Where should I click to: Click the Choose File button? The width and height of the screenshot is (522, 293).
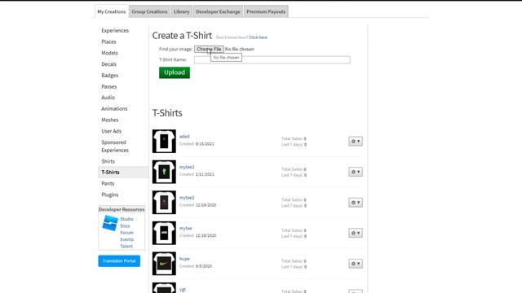209,49
